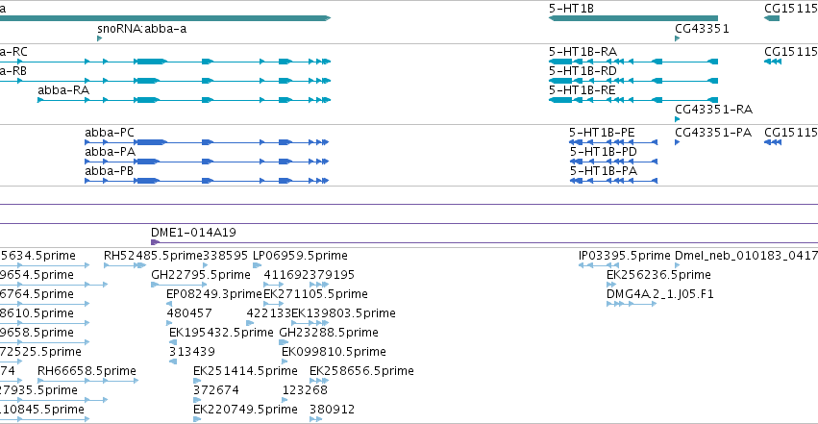Image resolution: width=818 pixels, height=424 pixels.
Task: Select the EK256236.5prime EST label
Action: [x=658, y=275]
